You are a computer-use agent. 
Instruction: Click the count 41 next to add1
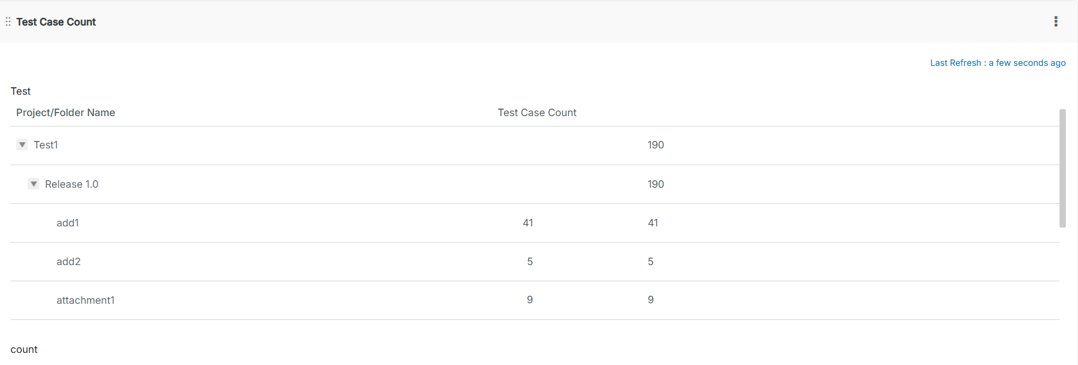pos(527,222)
